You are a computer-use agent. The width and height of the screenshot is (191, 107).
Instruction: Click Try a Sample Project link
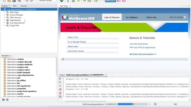click(77, 42)
